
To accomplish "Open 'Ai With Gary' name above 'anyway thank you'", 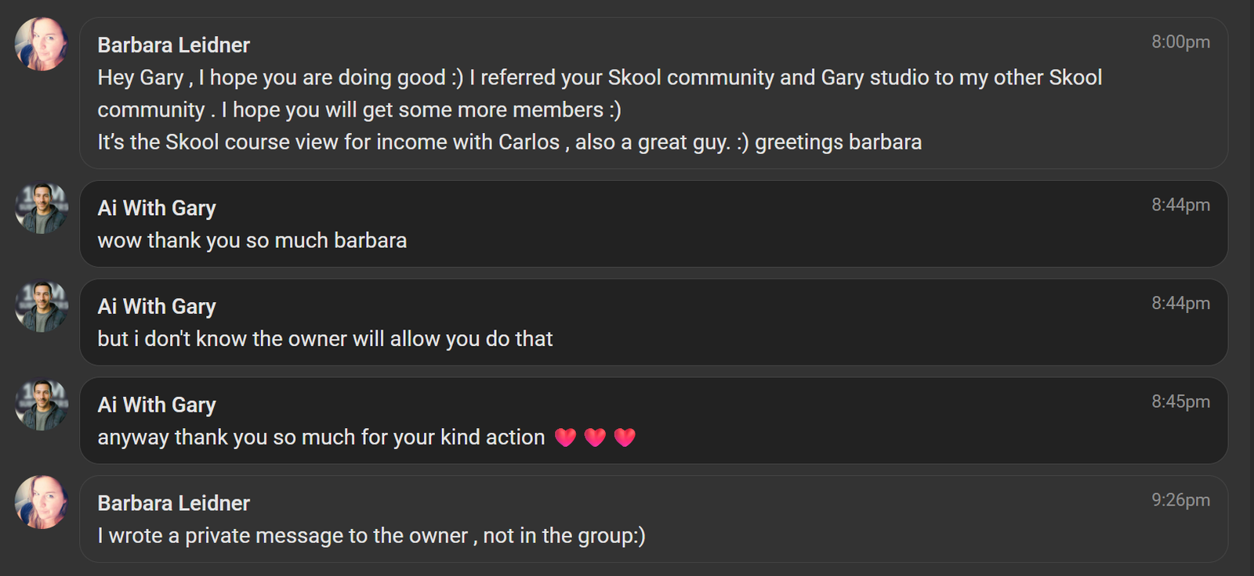I will point(157,405).
